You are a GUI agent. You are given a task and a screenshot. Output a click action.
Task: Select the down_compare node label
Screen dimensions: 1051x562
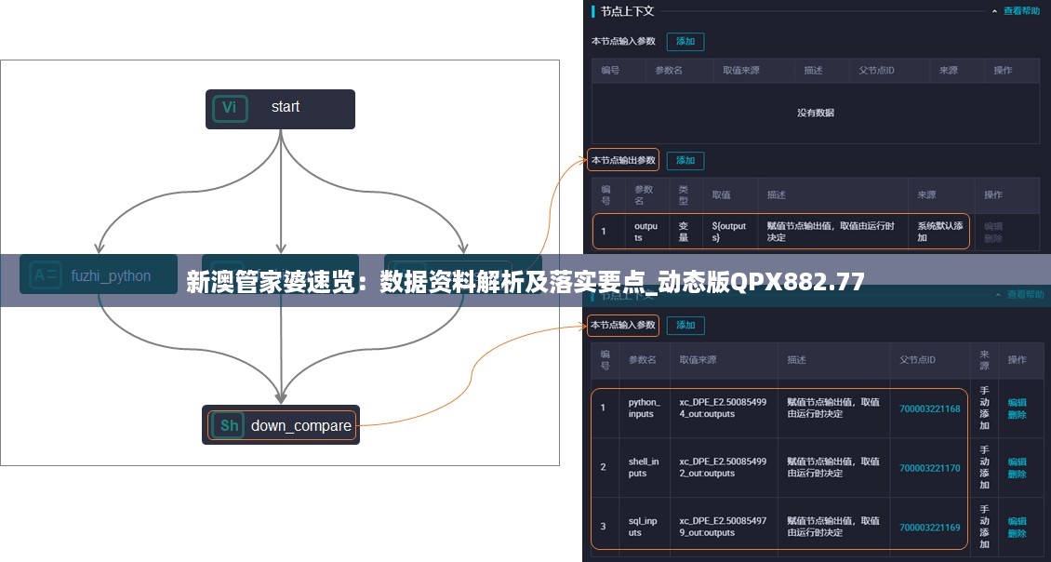coord(301,426)
